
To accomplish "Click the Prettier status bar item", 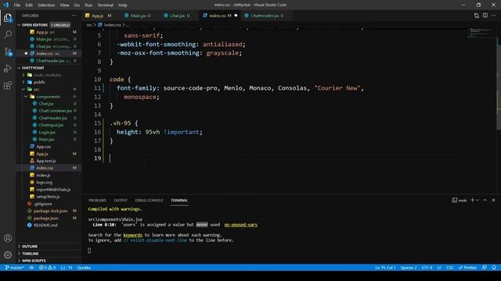I will click(x=467, y=268).
